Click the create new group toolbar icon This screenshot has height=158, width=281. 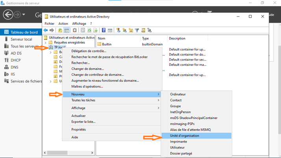(124, 30)
